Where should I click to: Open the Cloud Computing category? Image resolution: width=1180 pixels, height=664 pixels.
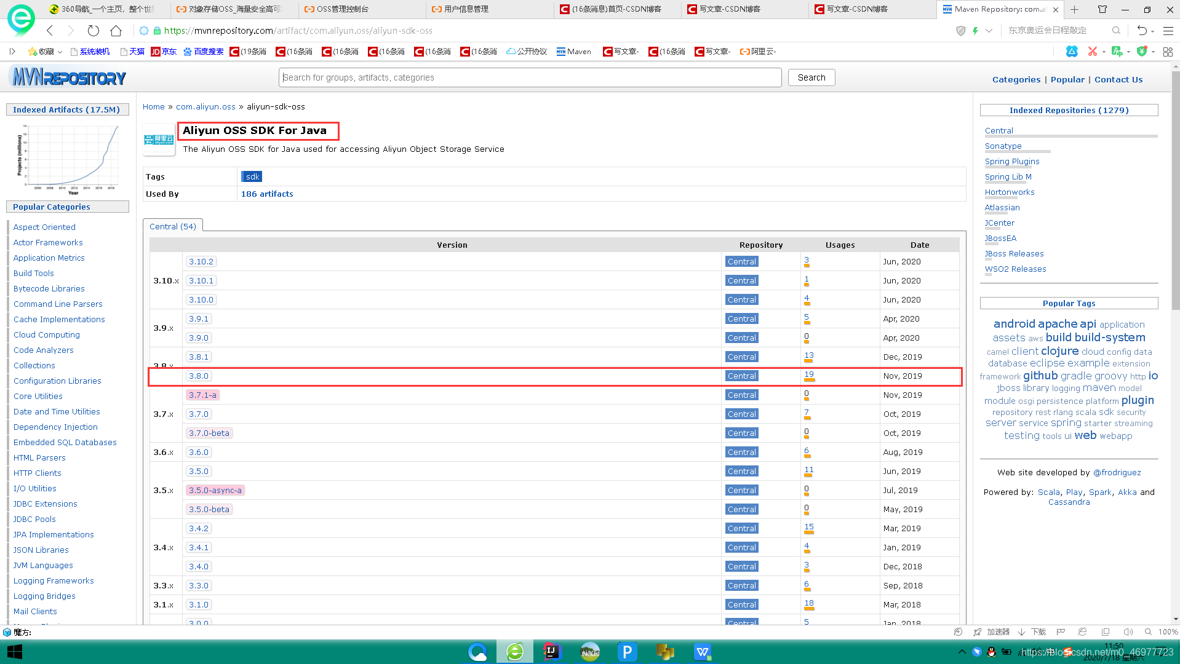pos(47,334)
